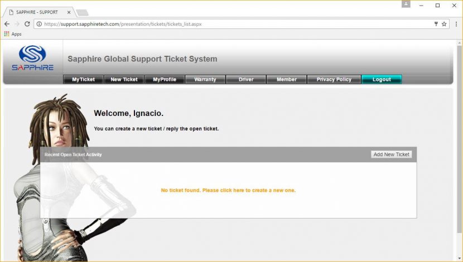Viewport: 463px width, 262px height.
Task: Click the site information icon in the address bar
Action: pos(39,24)
